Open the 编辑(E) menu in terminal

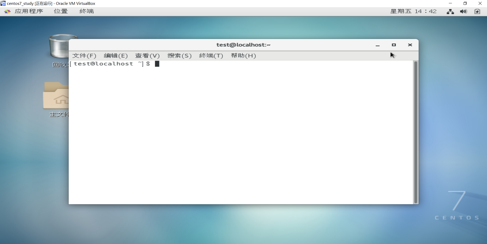(x=116, y=56)
